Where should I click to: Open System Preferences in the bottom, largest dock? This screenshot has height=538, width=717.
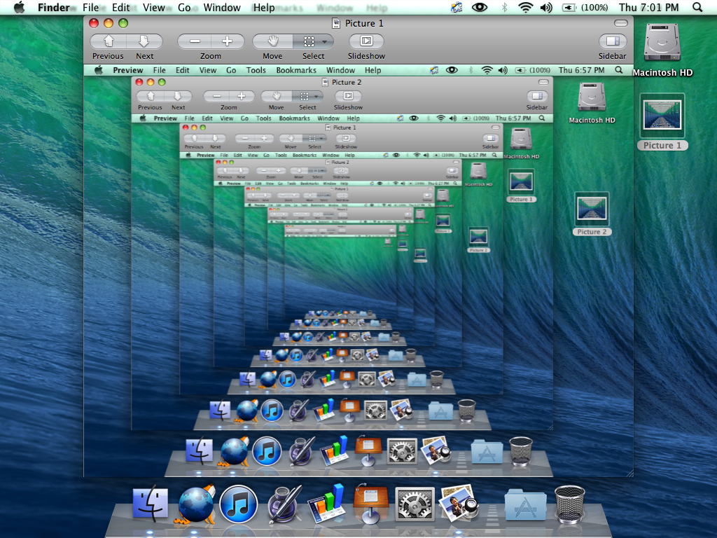415,504
